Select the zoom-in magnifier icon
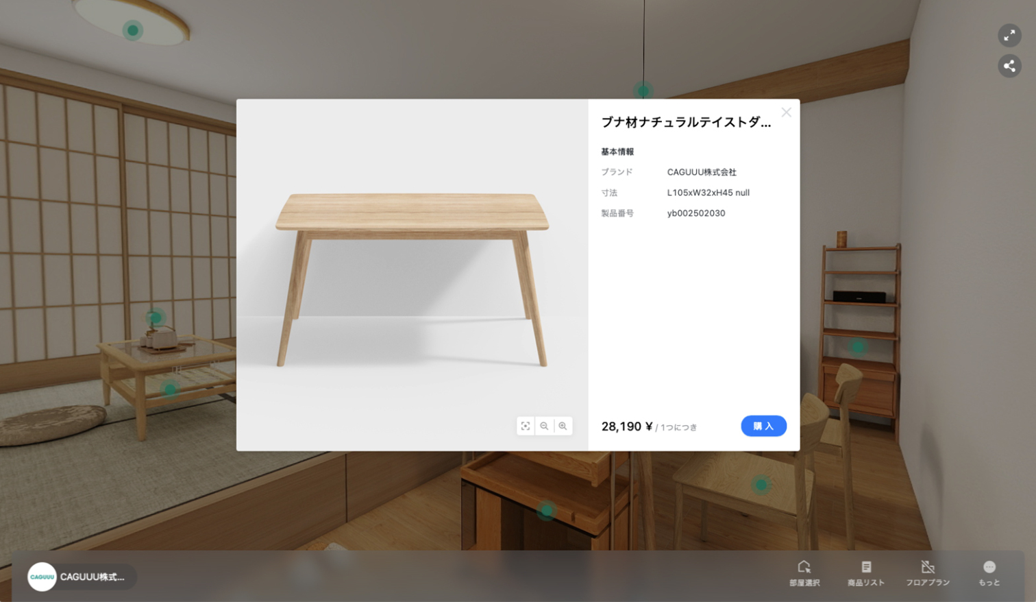Screen dimensions: 1036x602 pyautogui.click(x=562, y=426)
